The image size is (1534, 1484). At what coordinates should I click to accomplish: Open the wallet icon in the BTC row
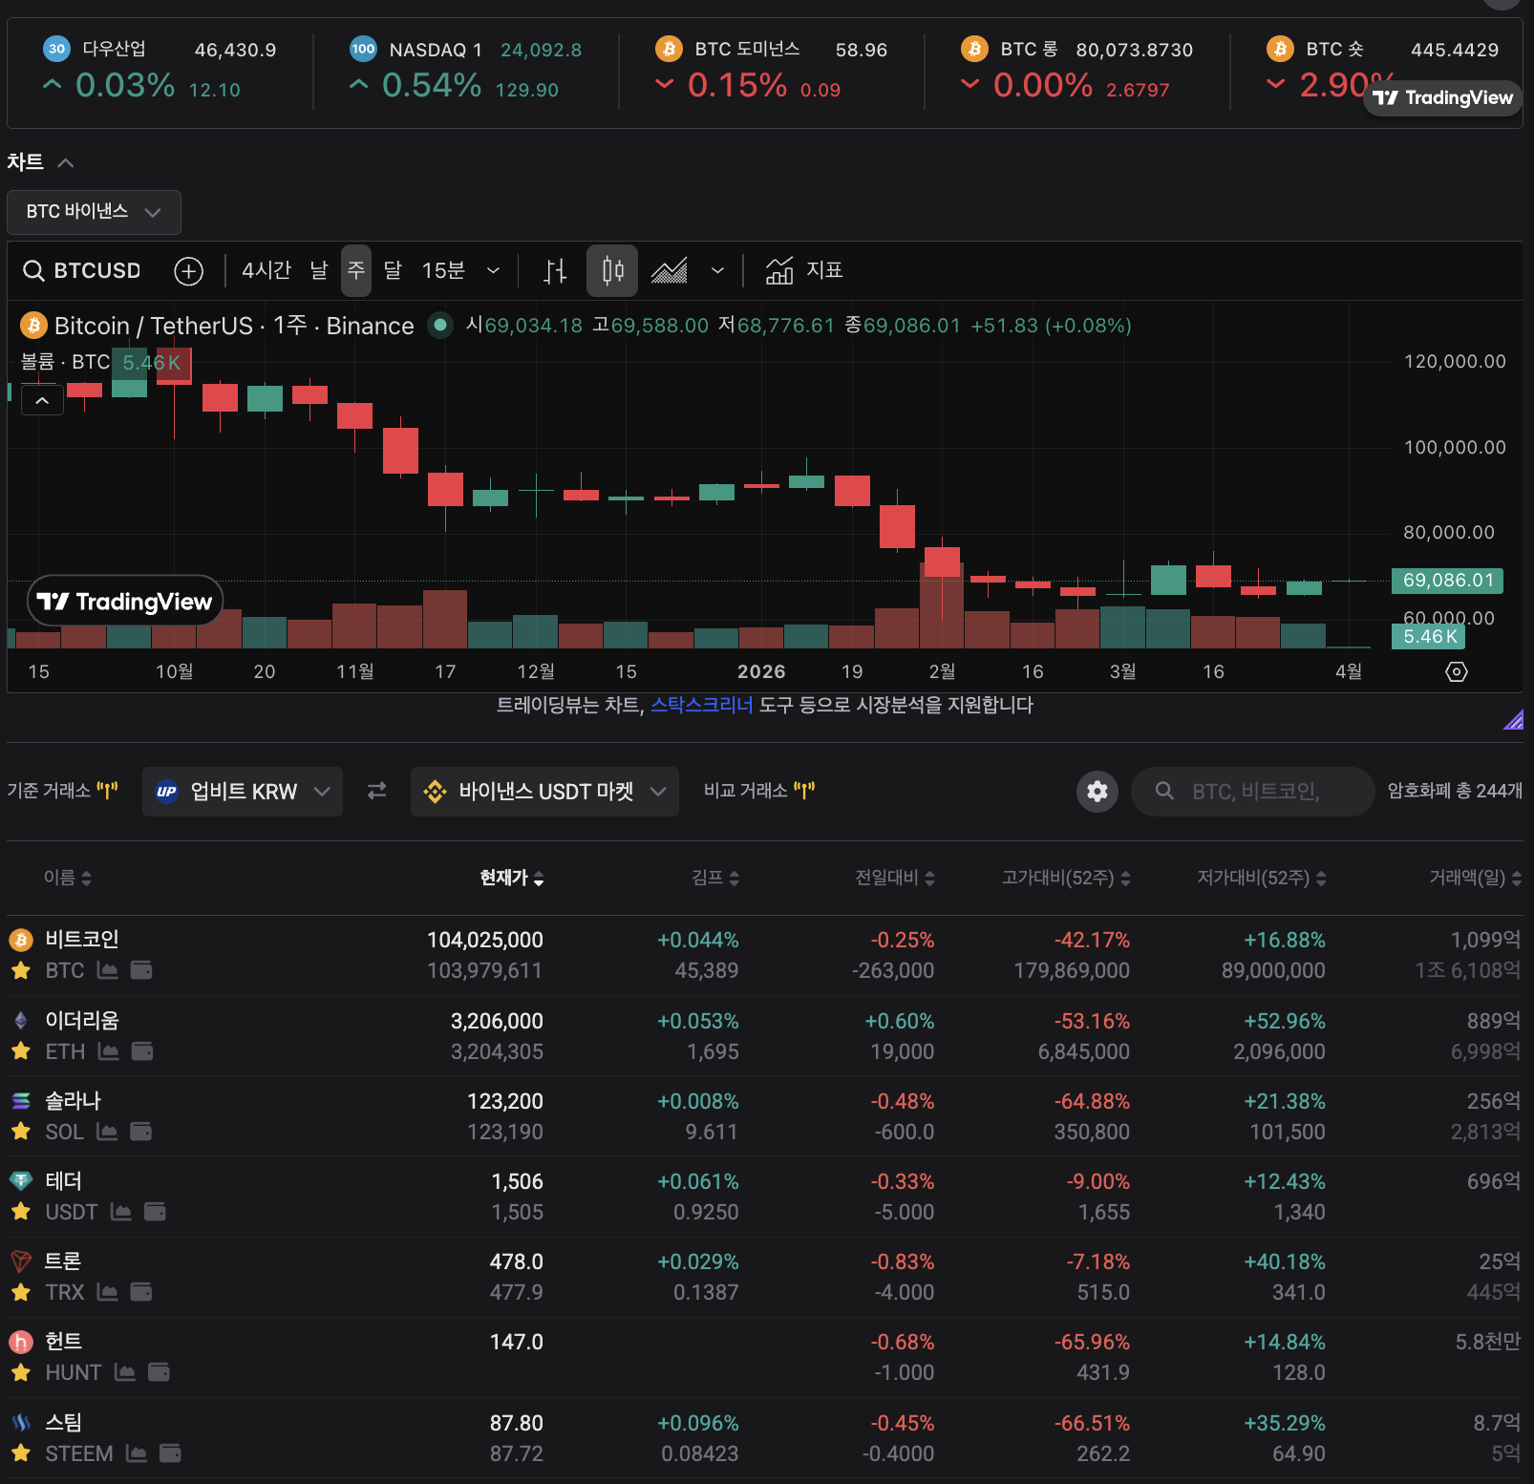tap(141, 970)
